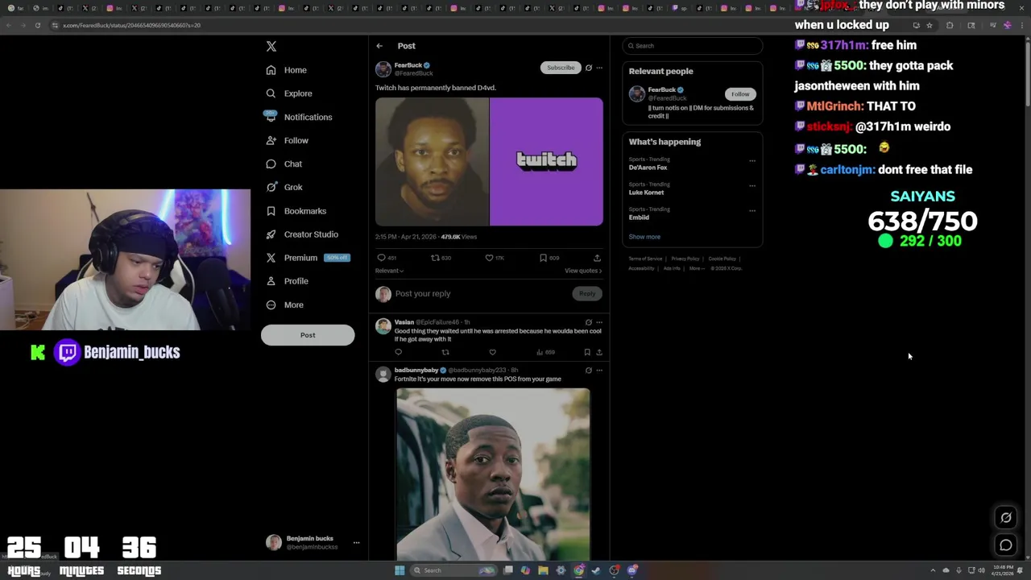Viewport: 1031px width, 580px height.
Task: Open Grok in the sidebar
Action: tap(284, 187)
